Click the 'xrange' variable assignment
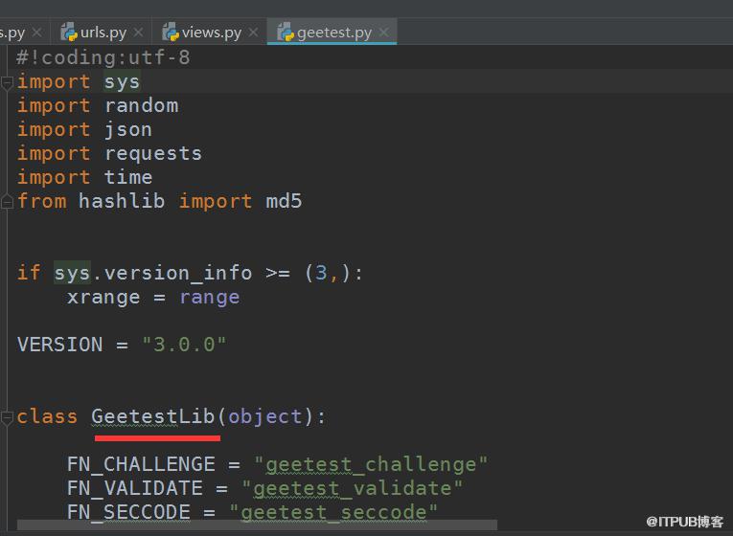 (103, 298)
